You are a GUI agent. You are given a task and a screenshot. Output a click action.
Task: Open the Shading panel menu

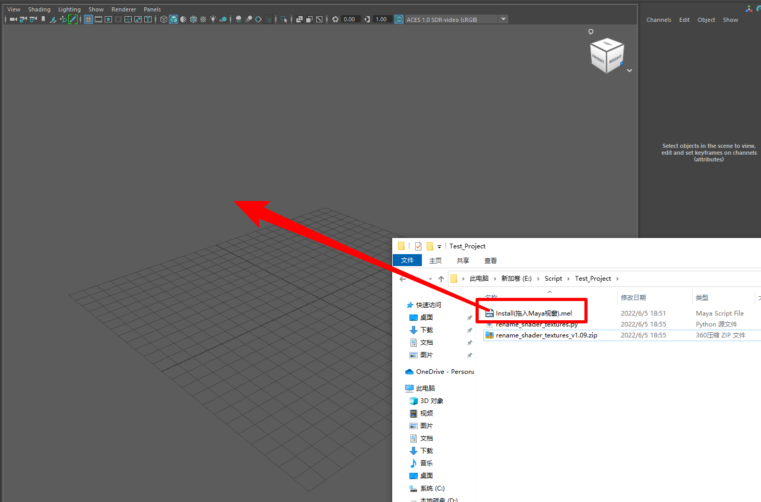click(39, 9)
